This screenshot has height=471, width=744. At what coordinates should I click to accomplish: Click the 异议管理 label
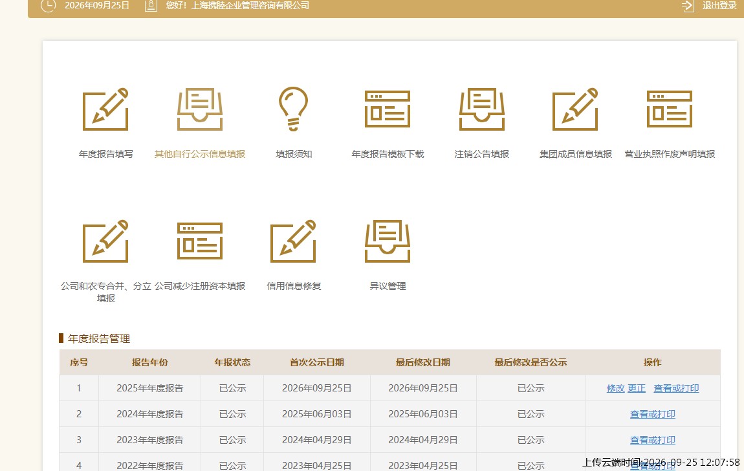tap(388, 286)
